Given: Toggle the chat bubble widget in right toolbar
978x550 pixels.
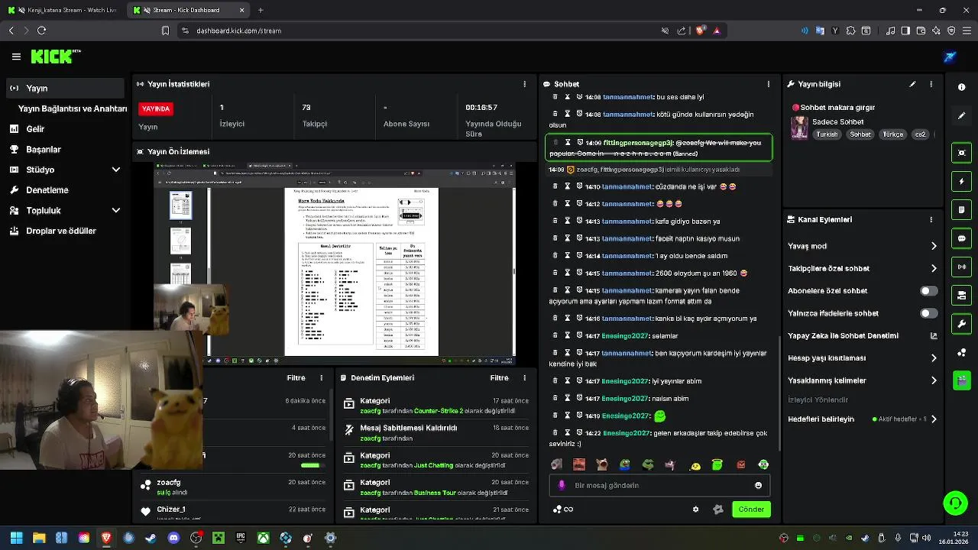Looking at the screenshot, I should coord(962,238).
